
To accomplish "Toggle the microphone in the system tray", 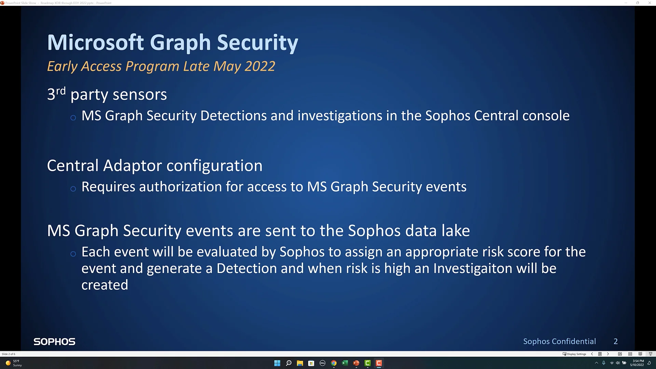I will coord(604,363).
